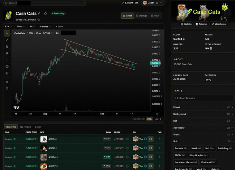Open the long/short position tool
This screenshot has width=235, height=170.
point(7,47)
